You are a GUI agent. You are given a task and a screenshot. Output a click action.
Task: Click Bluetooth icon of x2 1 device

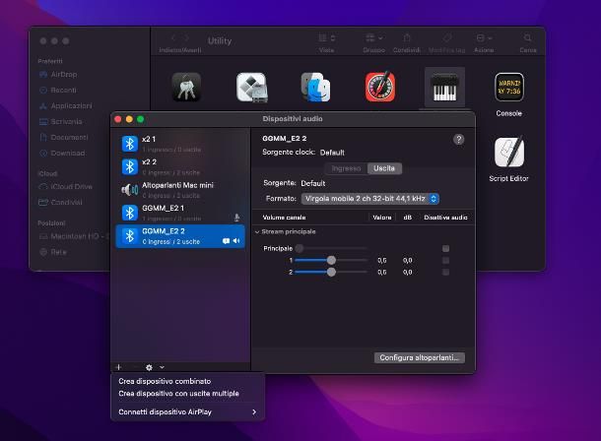point(129,144)
